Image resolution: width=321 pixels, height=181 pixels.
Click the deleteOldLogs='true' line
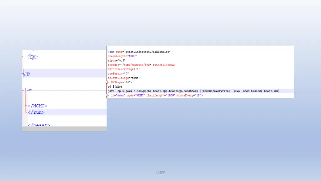124,78
